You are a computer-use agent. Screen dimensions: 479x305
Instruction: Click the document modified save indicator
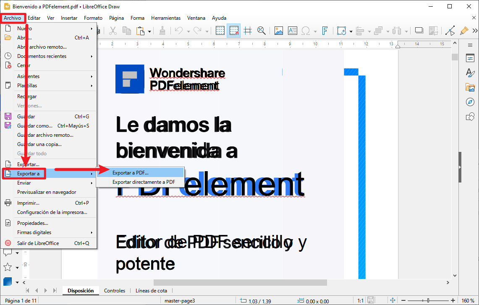(371, 300)
